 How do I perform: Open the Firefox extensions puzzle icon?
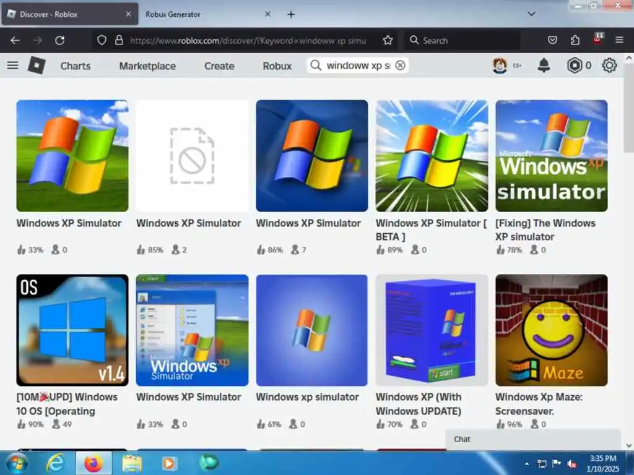coord(575,40)
